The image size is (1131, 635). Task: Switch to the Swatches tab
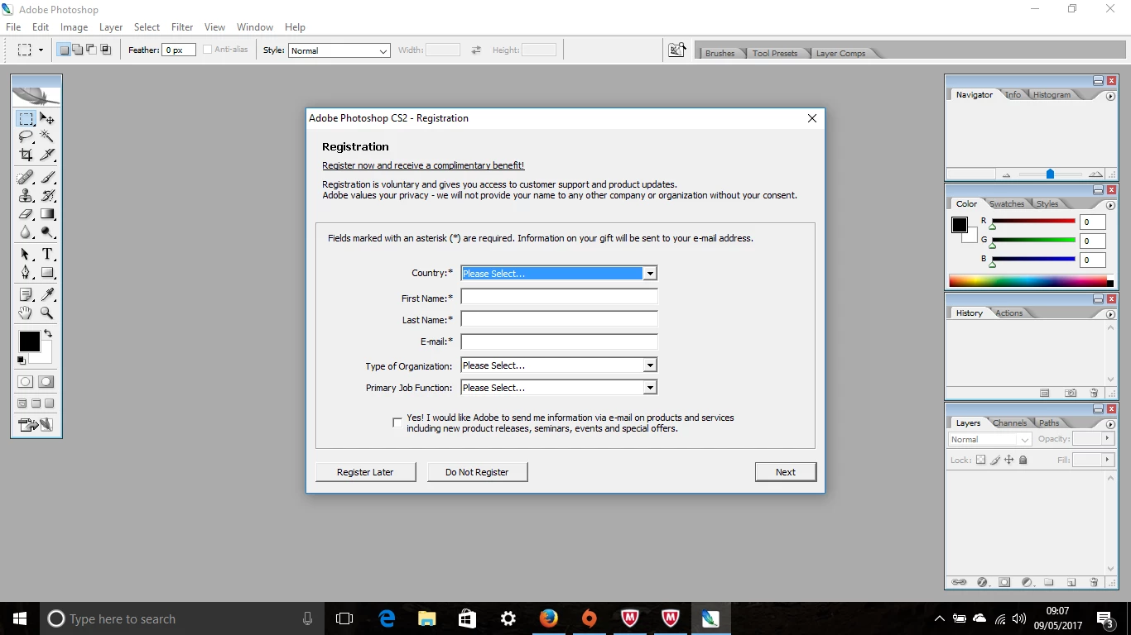click(x=1006, y=203)
